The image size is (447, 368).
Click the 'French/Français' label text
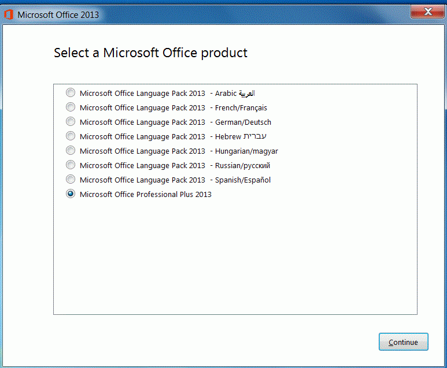point(241,108)
